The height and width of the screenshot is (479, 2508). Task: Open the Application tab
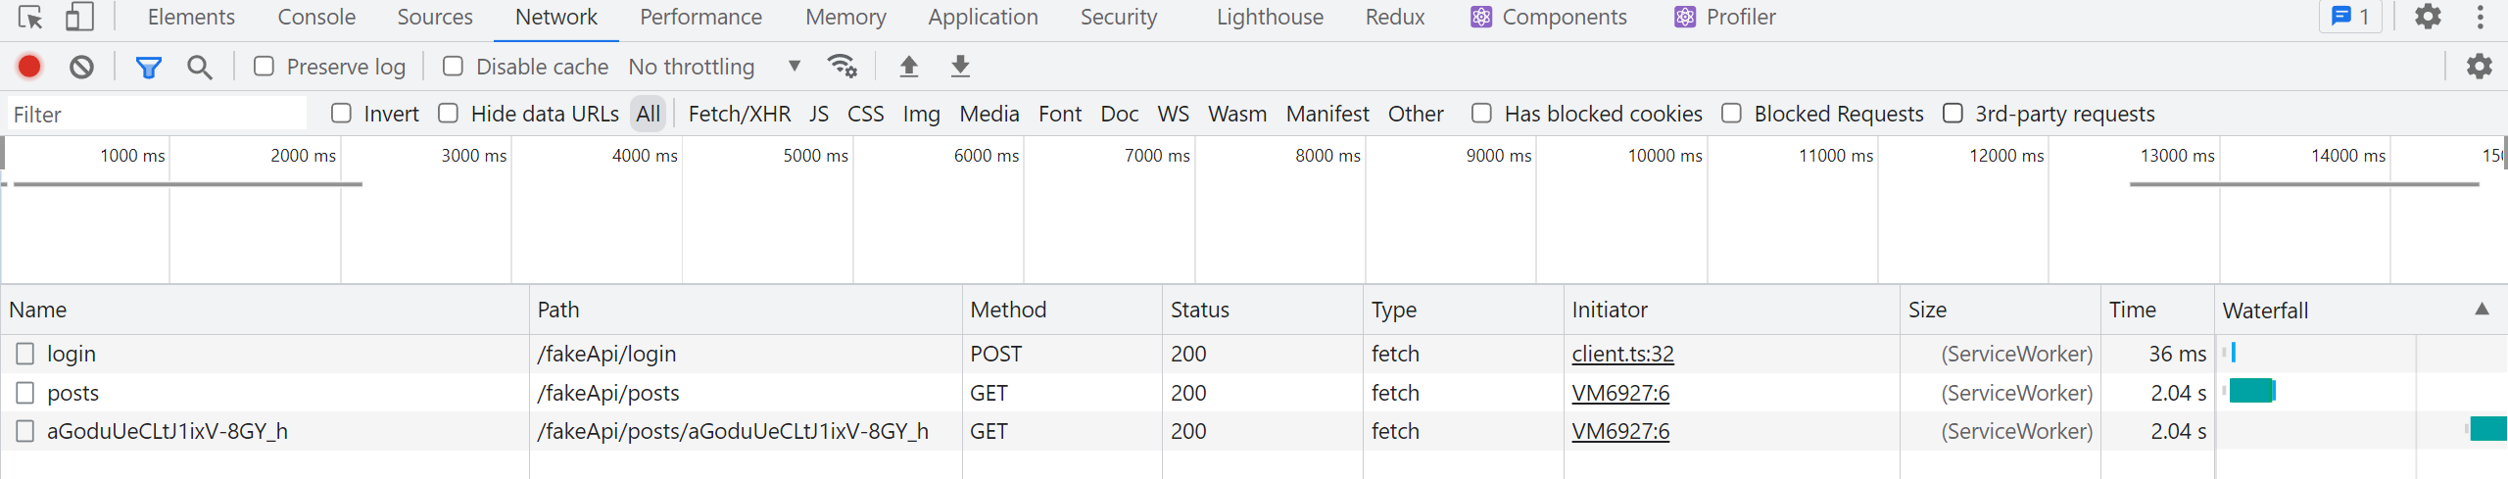point(983,18)
